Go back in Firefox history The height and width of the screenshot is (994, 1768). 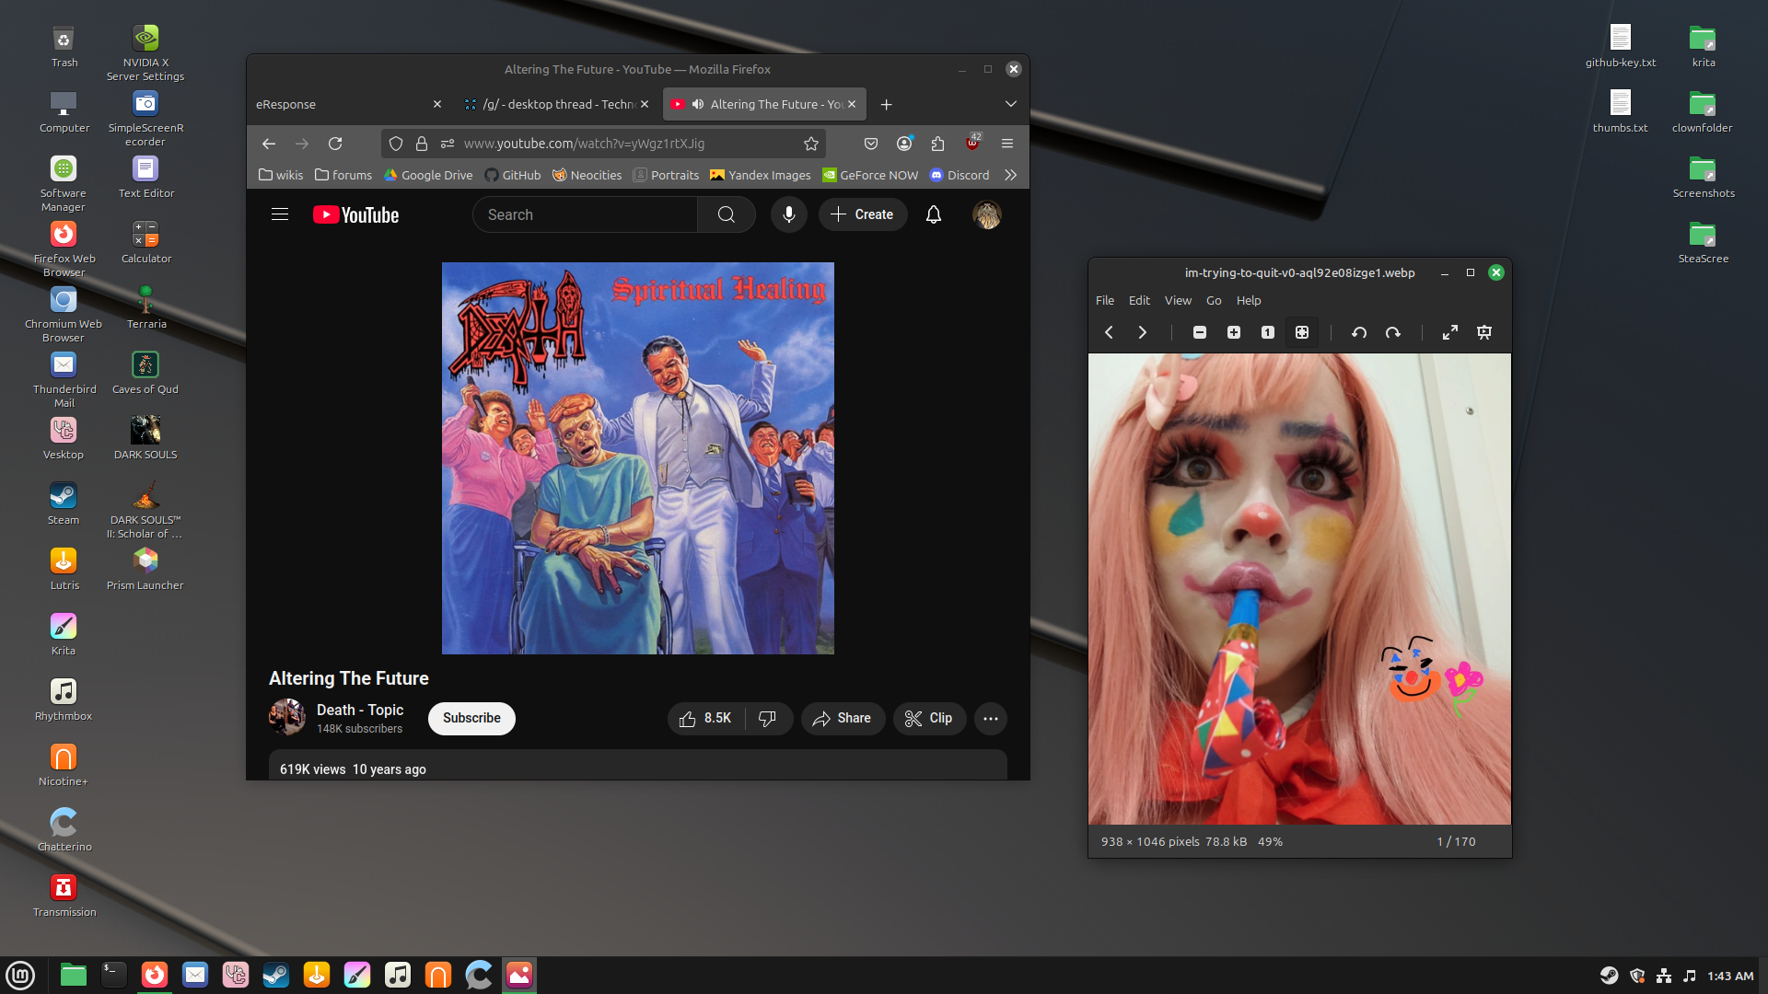pyautogui.click(x=269, y=144)
